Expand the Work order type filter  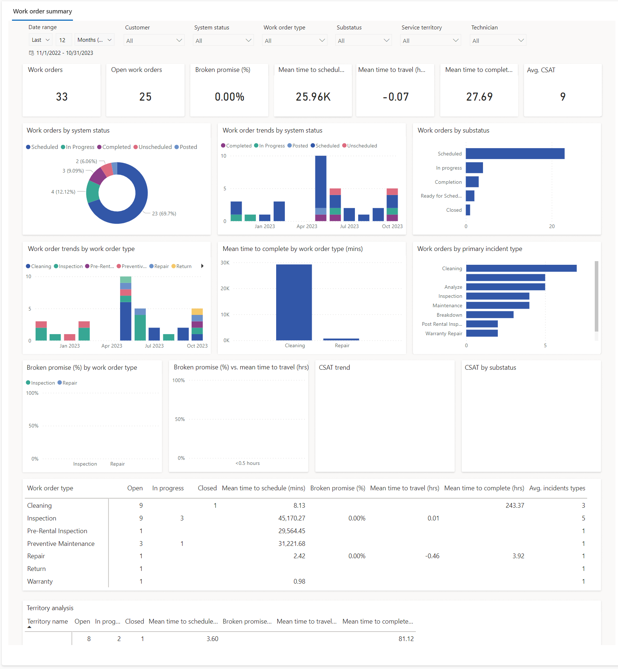294,40
